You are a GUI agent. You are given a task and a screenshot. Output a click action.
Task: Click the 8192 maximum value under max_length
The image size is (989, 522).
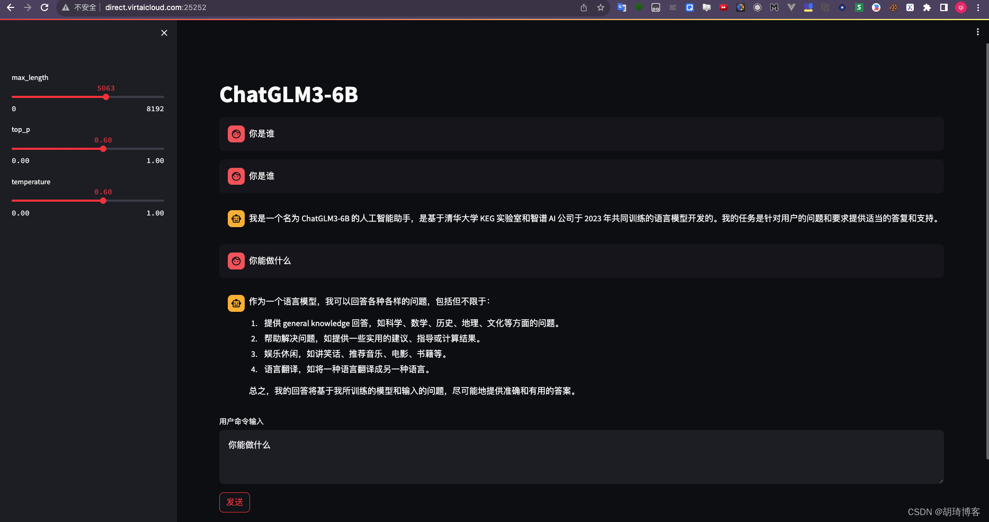[155, 109]
